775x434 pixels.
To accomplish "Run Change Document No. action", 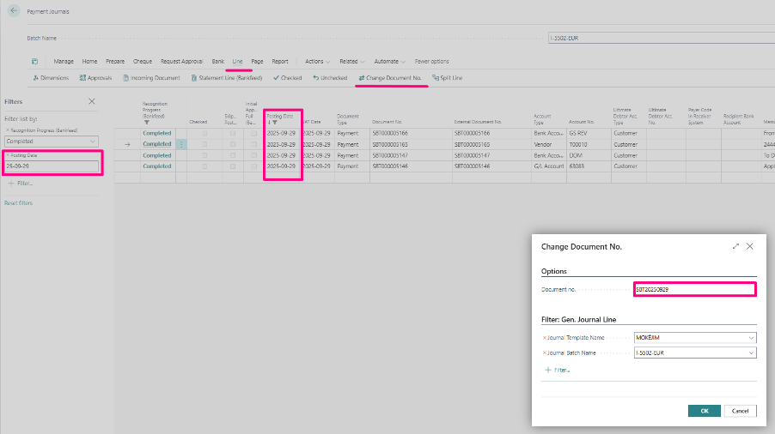I will 390,78.
